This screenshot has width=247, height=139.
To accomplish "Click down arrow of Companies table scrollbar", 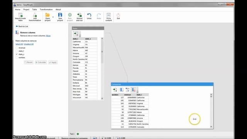I will pyautogui.click(x=211, y=127).
